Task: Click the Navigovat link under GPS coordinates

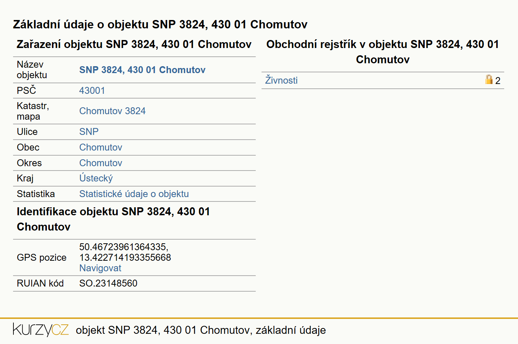Action: pyautogui.click(x=100, y=268)
